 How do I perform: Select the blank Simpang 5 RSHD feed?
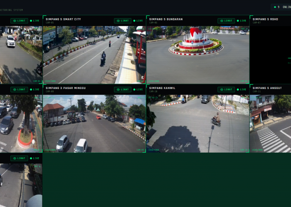pos(270,55)
